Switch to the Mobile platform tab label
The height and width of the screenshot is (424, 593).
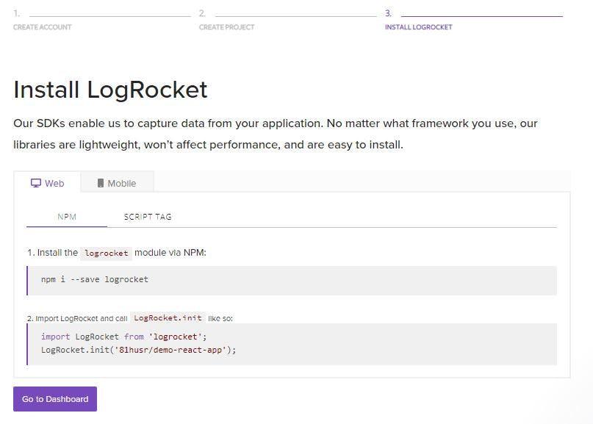[121, 183]
